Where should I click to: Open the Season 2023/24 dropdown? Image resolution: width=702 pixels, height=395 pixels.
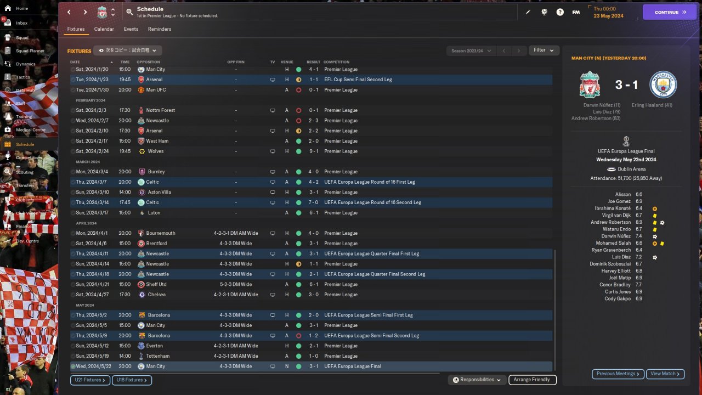point(471,50)
